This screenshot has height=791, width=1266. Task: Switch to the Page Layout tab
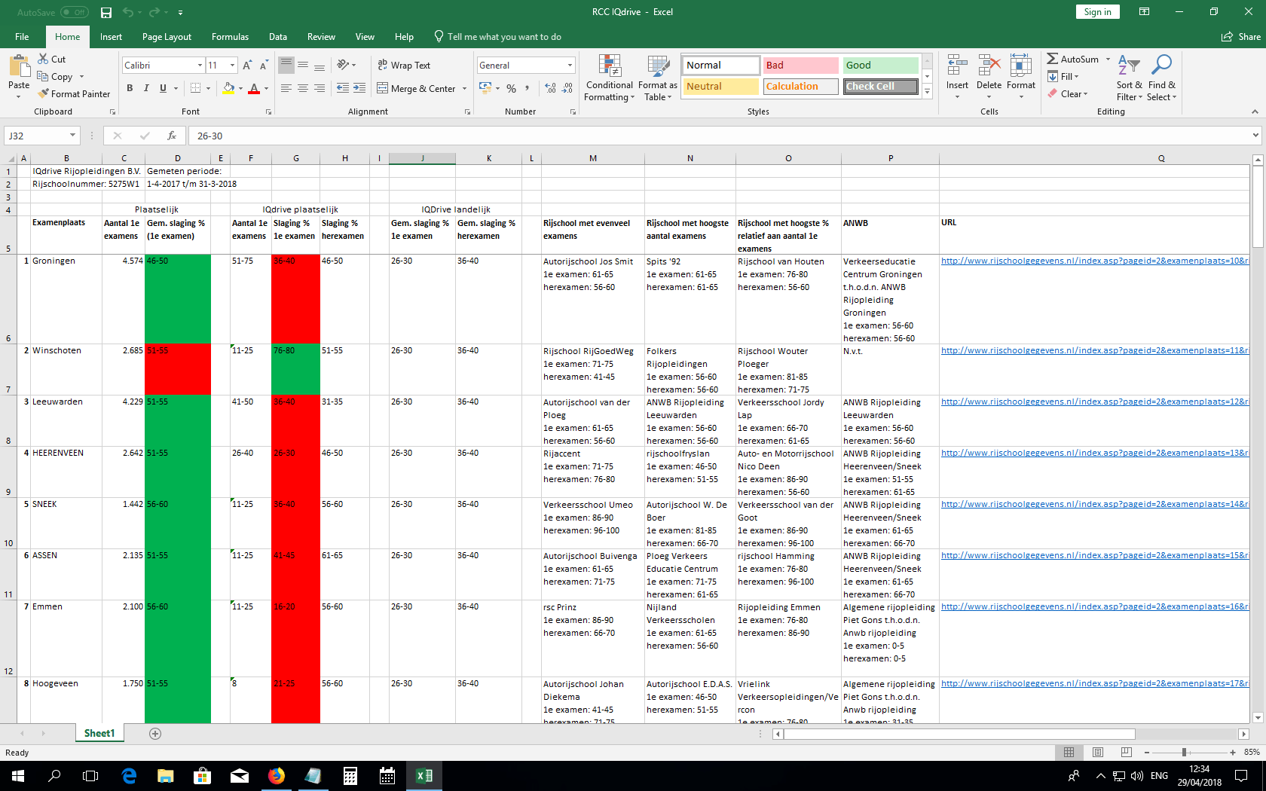(x=167, y=37)
